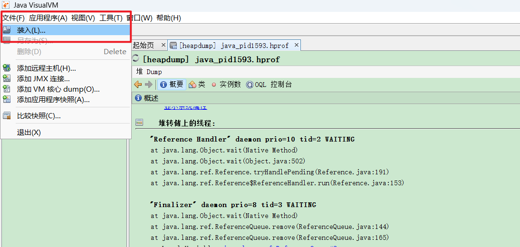Select 添加 VM 核心 dump(O)... entry

(66, 89)
